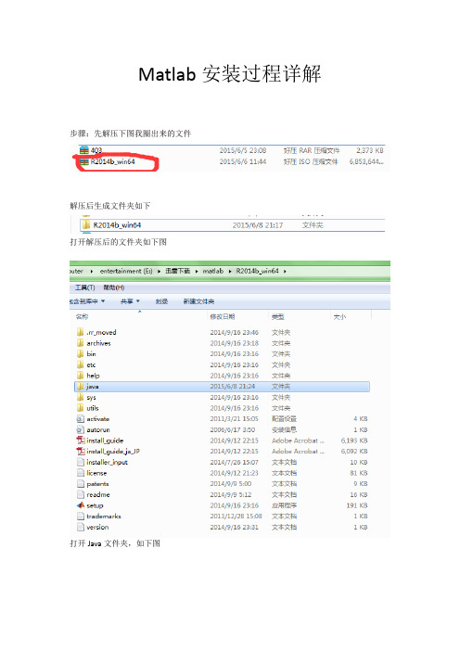The image size is (460, 651).
Task: Click the .rr_moved folder icon
Action: tap(80, 332)
